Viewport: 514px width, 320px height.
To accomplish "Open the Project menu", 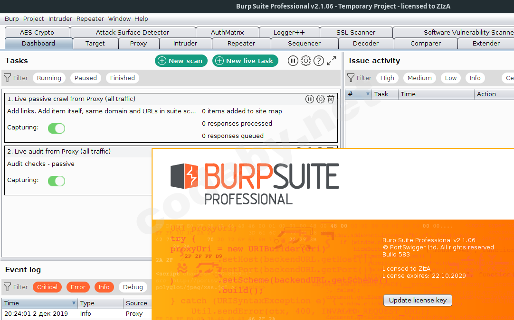I will (33, 18).
